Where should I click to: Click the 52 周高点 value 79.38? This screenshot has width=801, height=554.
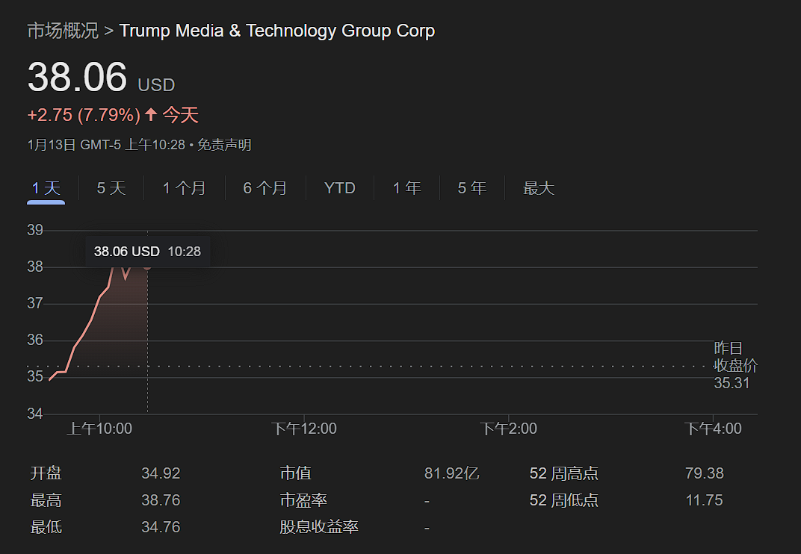(704, 473)
